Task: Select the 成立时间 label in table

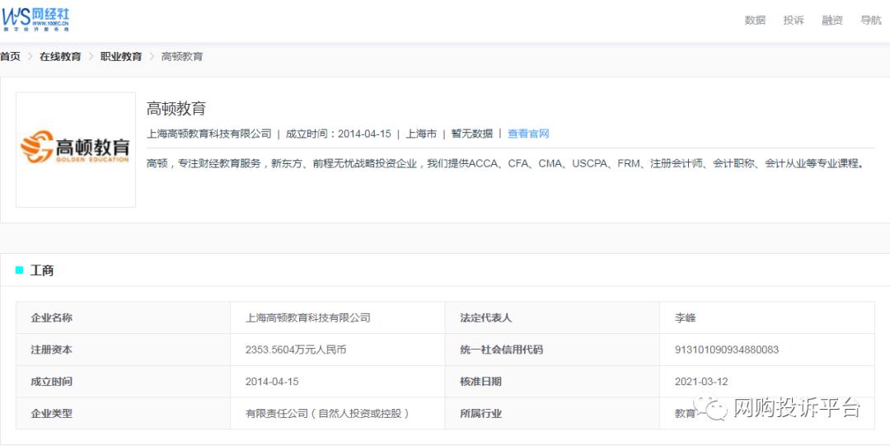Action: click(x=123, y=381)
